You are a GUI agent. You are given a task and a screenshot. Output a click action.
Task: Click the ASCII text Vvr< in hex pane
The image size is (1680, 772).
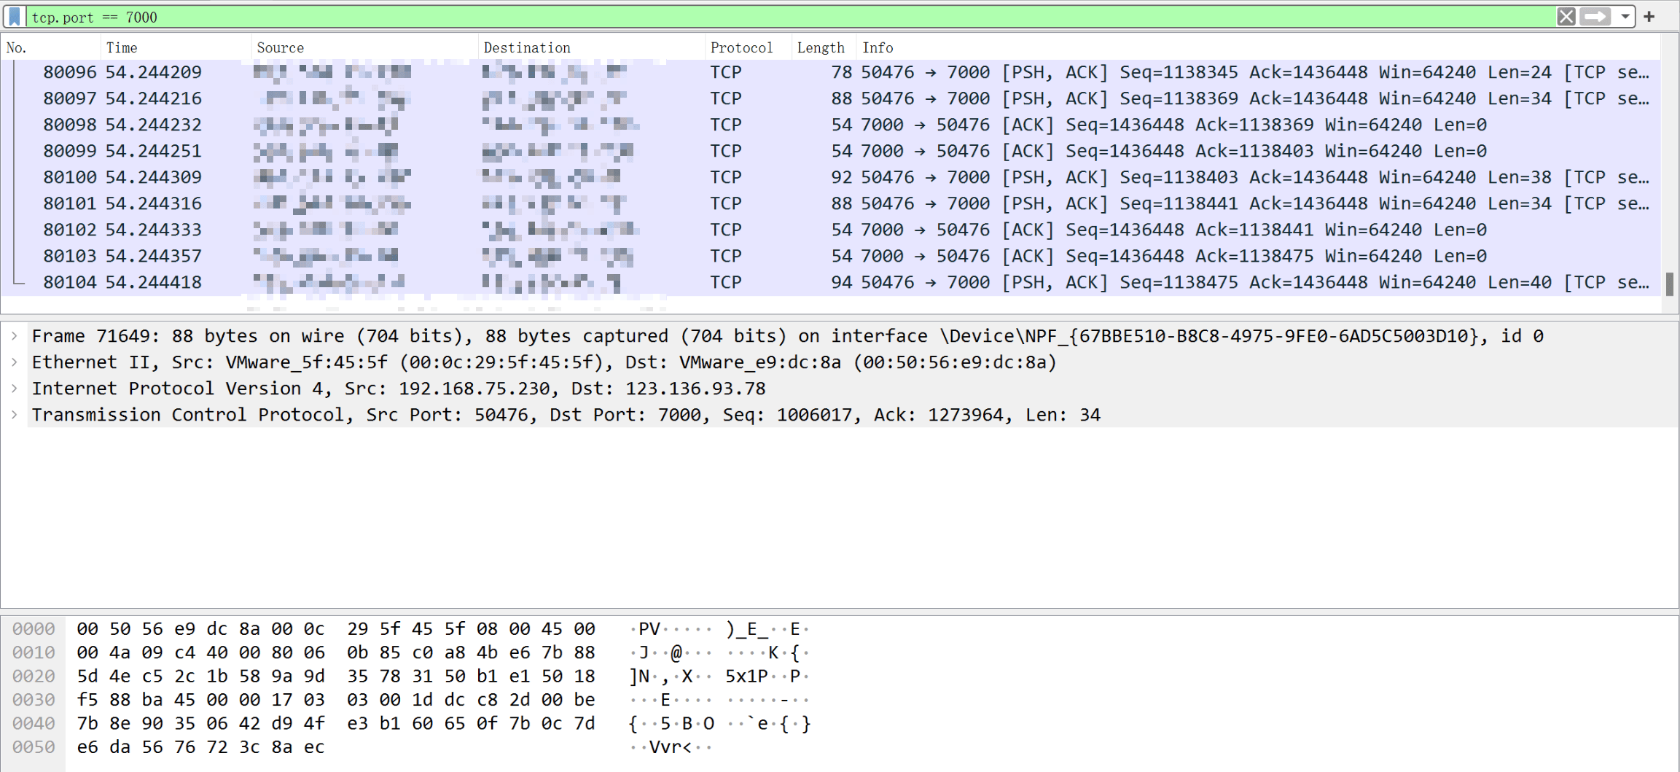click(x=671, y=747)
